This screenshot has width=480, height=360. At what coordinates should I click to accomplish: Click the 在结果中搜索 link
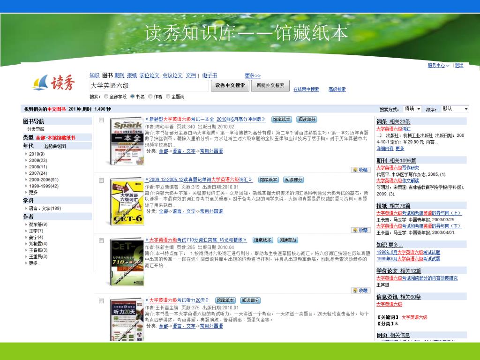coord(306,90)
